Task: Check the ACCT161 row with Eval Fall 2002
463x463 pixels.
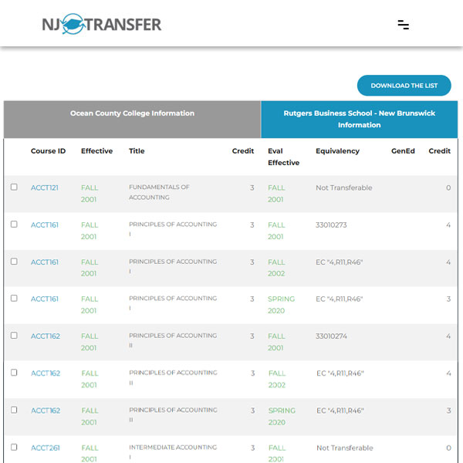Action: (x=14, y=262)
